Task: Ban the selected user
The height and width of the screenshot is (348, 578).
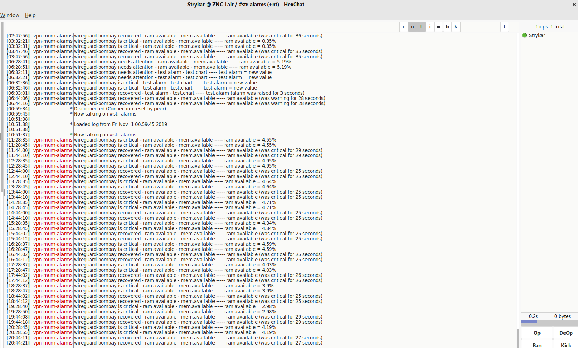Action: point(537,345)
